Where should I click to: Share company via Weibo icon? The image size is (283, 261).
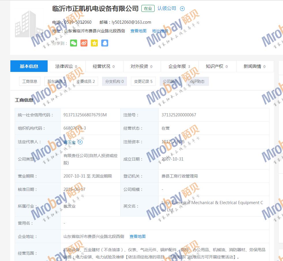[x=84, y=43]
